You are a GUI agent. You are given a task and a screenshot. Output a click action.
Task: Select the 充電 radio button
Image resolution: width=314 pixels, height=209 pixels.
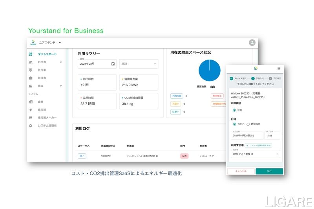click(234, 110)
